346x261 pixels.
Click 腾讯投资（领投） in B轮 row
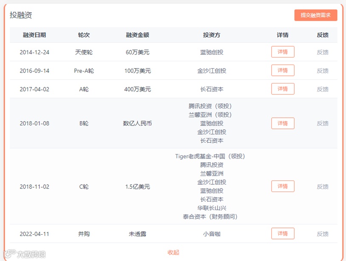(210, 106)
